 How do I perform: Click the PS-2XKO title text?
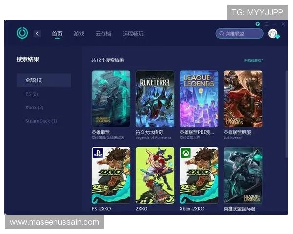point(101,209)
